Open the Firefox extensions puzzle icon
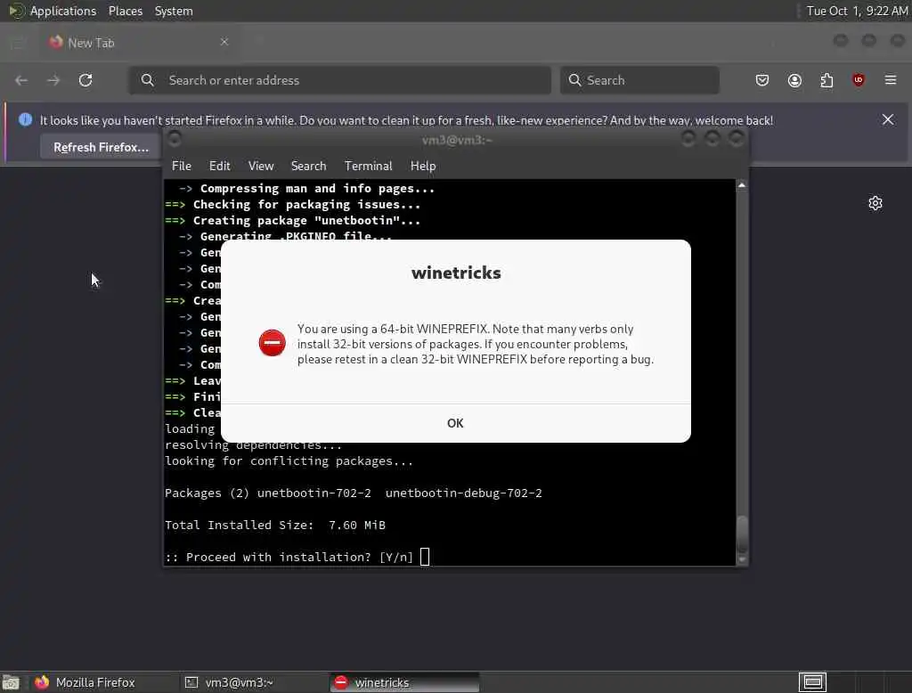Viewport: 912px width, 693px height. (x=826, y=80)
